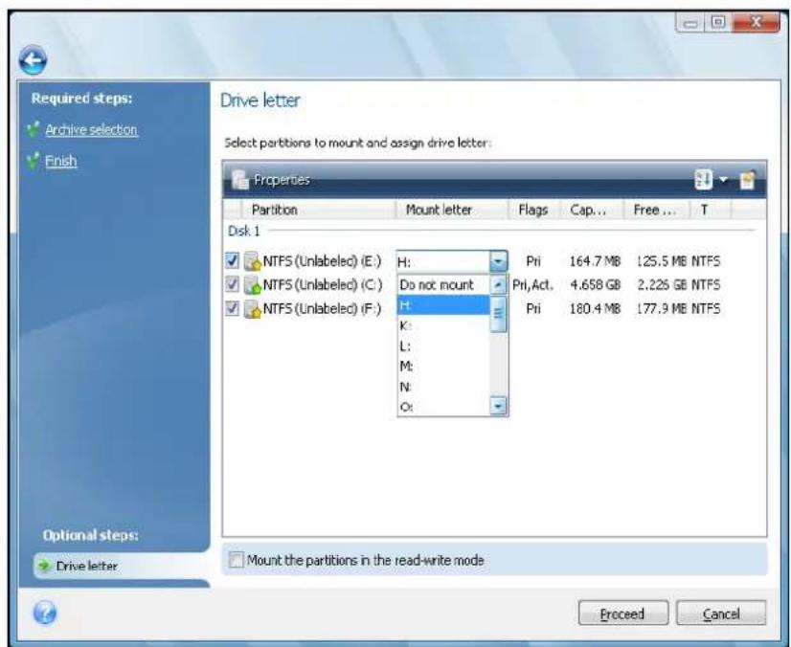Toggle the NTFS (Unlabeled) (C:) checkbox
Screen dimensions: 791x647
coord(232,284)
